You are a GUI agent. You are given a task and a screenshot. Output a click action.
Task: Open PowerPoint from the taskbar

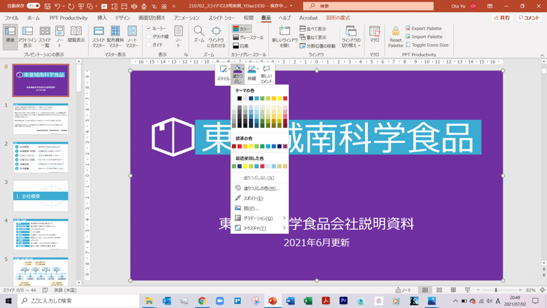(273, 300)
